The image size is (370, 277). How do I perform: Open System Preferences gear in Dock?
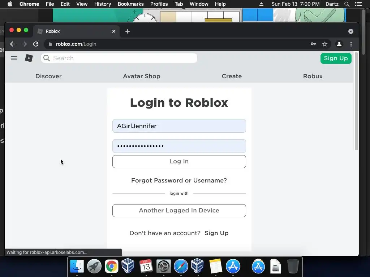[x=164, y=266]
